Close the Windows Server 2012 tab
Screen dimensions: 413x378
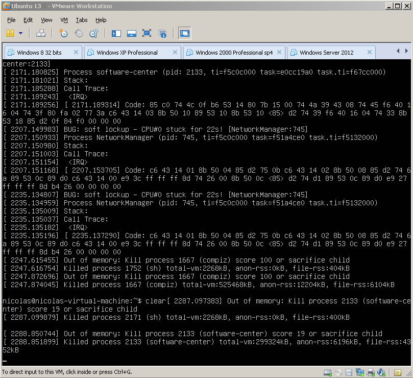(x=370, y=52)
